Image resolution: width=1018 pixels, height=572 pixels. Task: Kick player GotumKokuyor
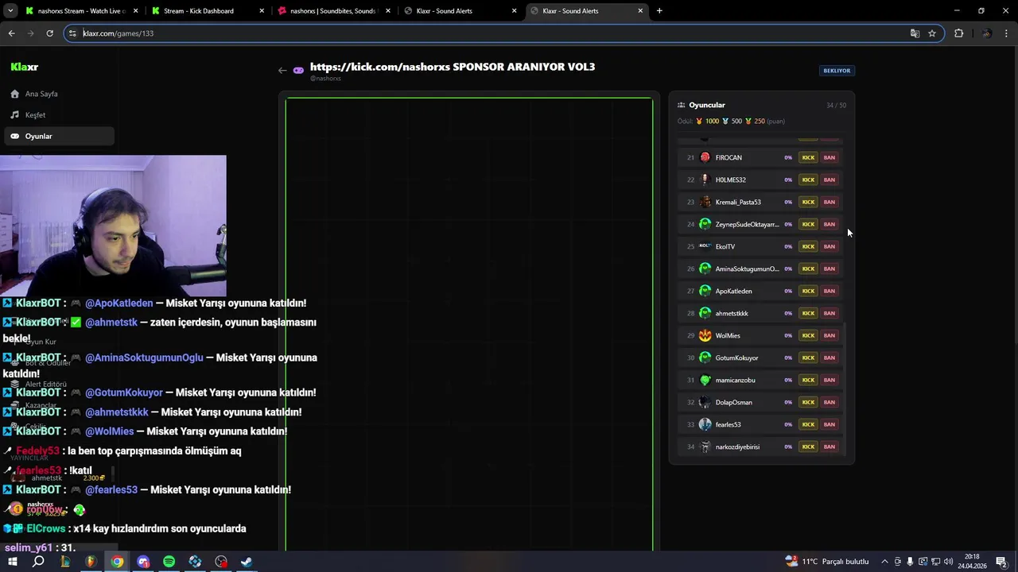[x=808, y=357]
